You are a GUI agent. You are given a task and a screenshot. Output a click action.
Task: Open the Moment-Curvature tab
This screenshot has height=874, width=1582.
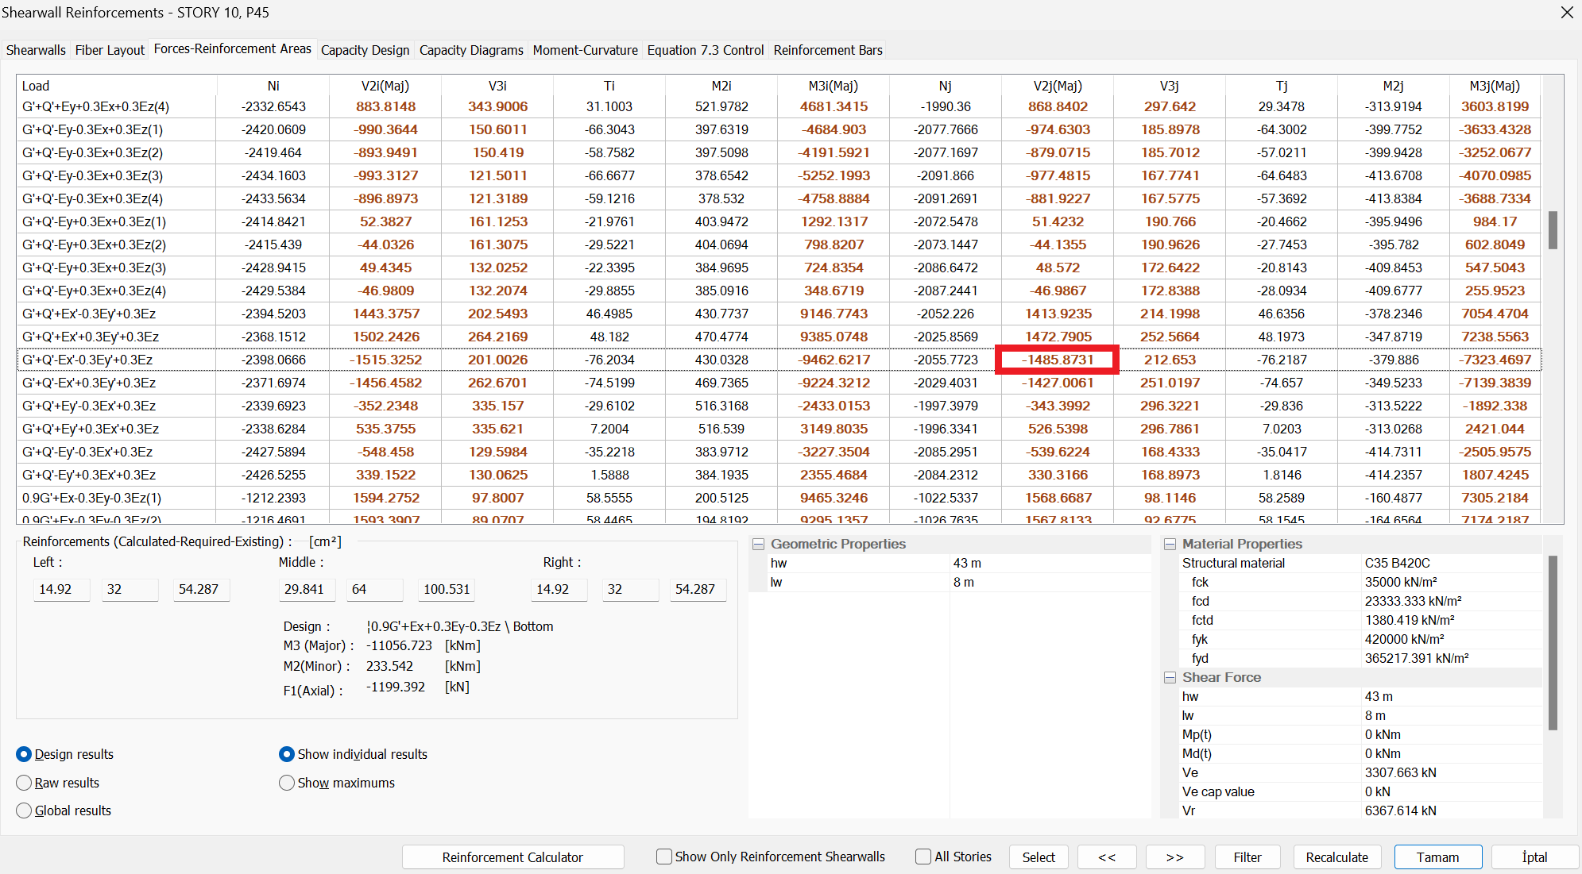(x=585, y=50)
